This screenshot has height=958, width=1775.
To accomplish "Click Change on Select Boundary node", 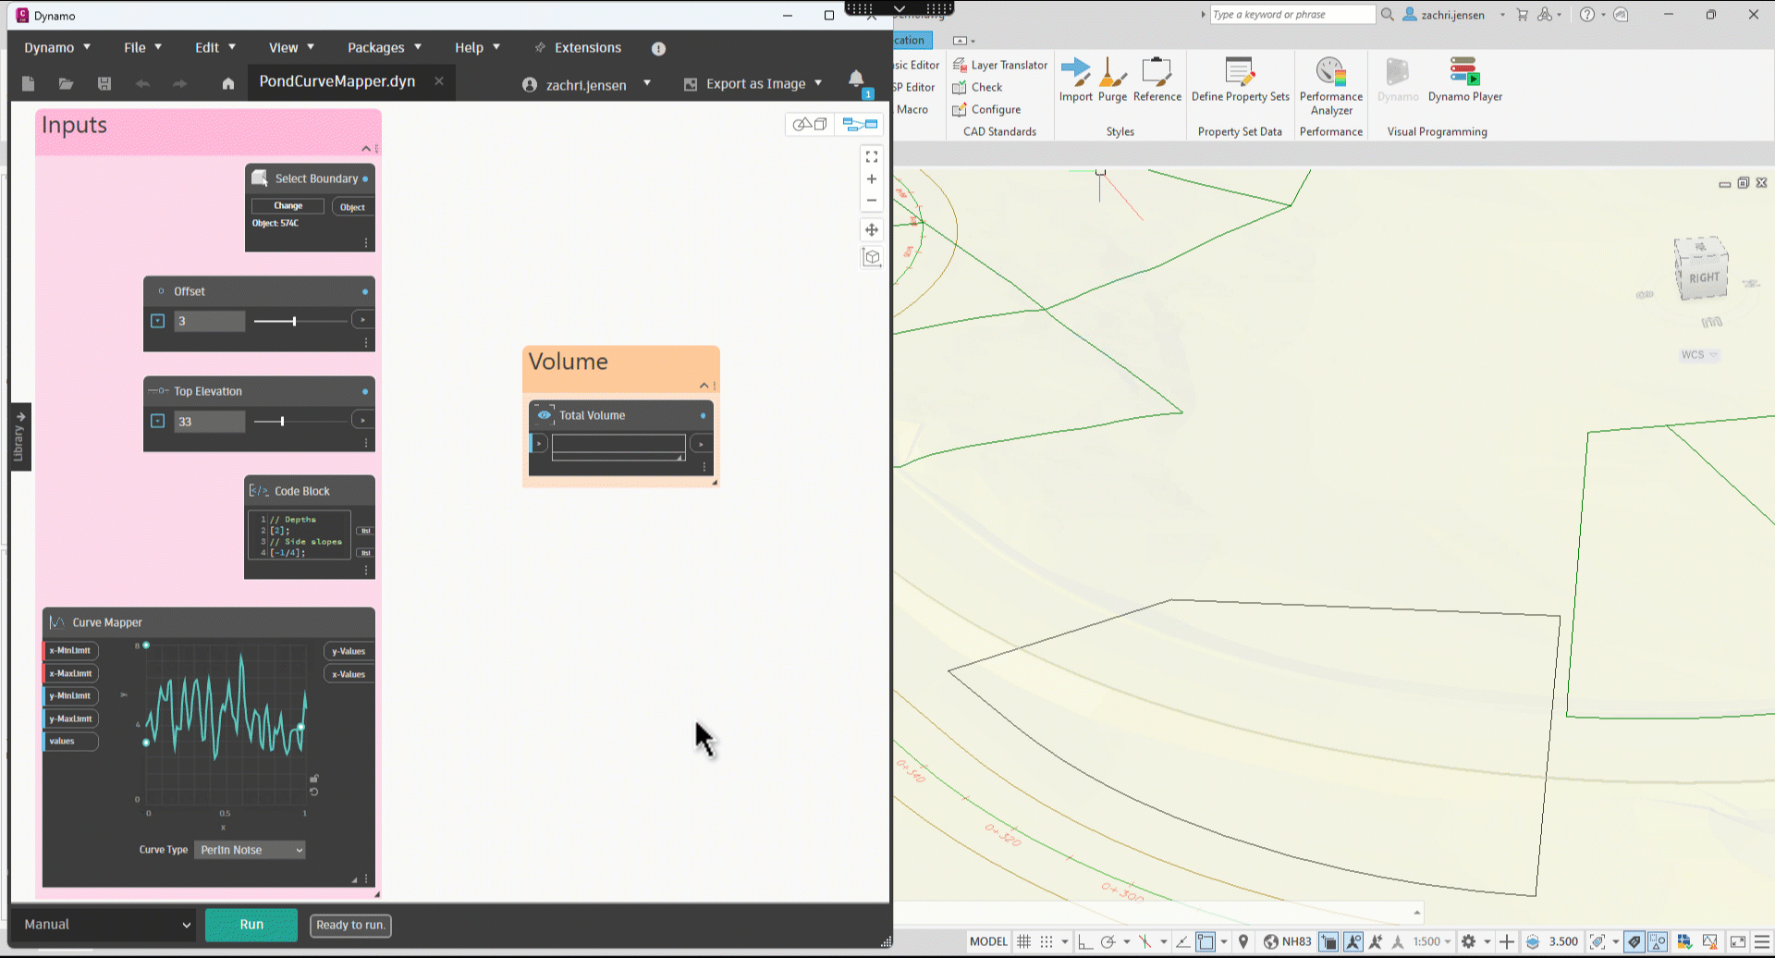I will coord(288,206).
